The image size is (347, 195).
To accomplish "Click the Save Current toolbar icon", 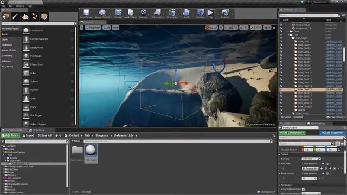I will tap(86, 14).
